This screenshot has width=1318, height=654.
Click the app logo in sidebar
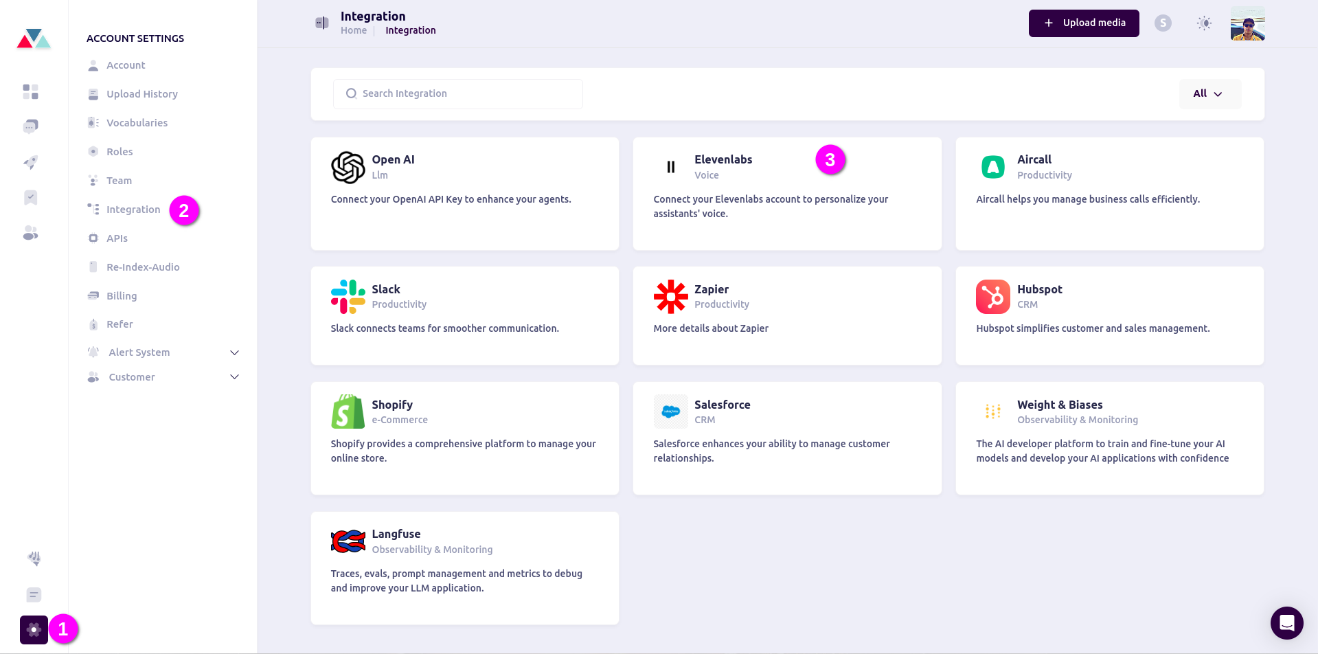[34, 38]
